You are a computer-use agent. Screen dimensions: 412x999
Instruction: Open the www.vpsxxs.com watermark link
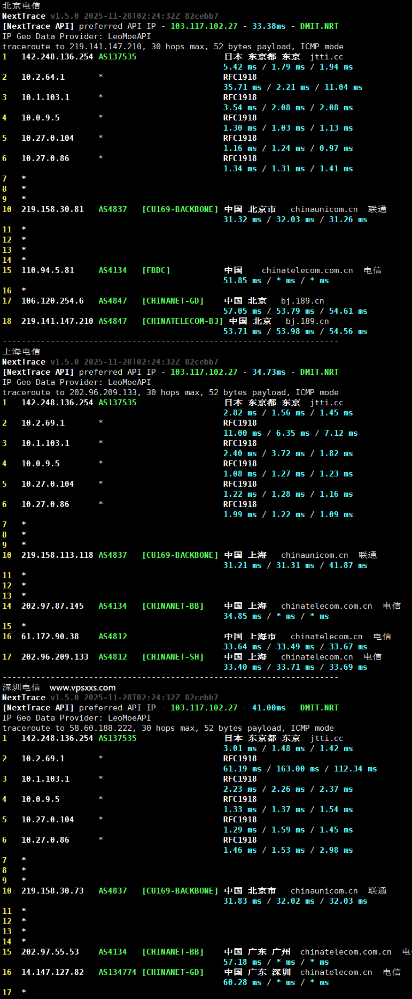tap(82, 687)
